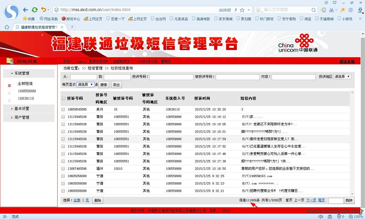Click the 投诉号码 input field
This screenshot has height=219, width=365.
tap(172, 77)
